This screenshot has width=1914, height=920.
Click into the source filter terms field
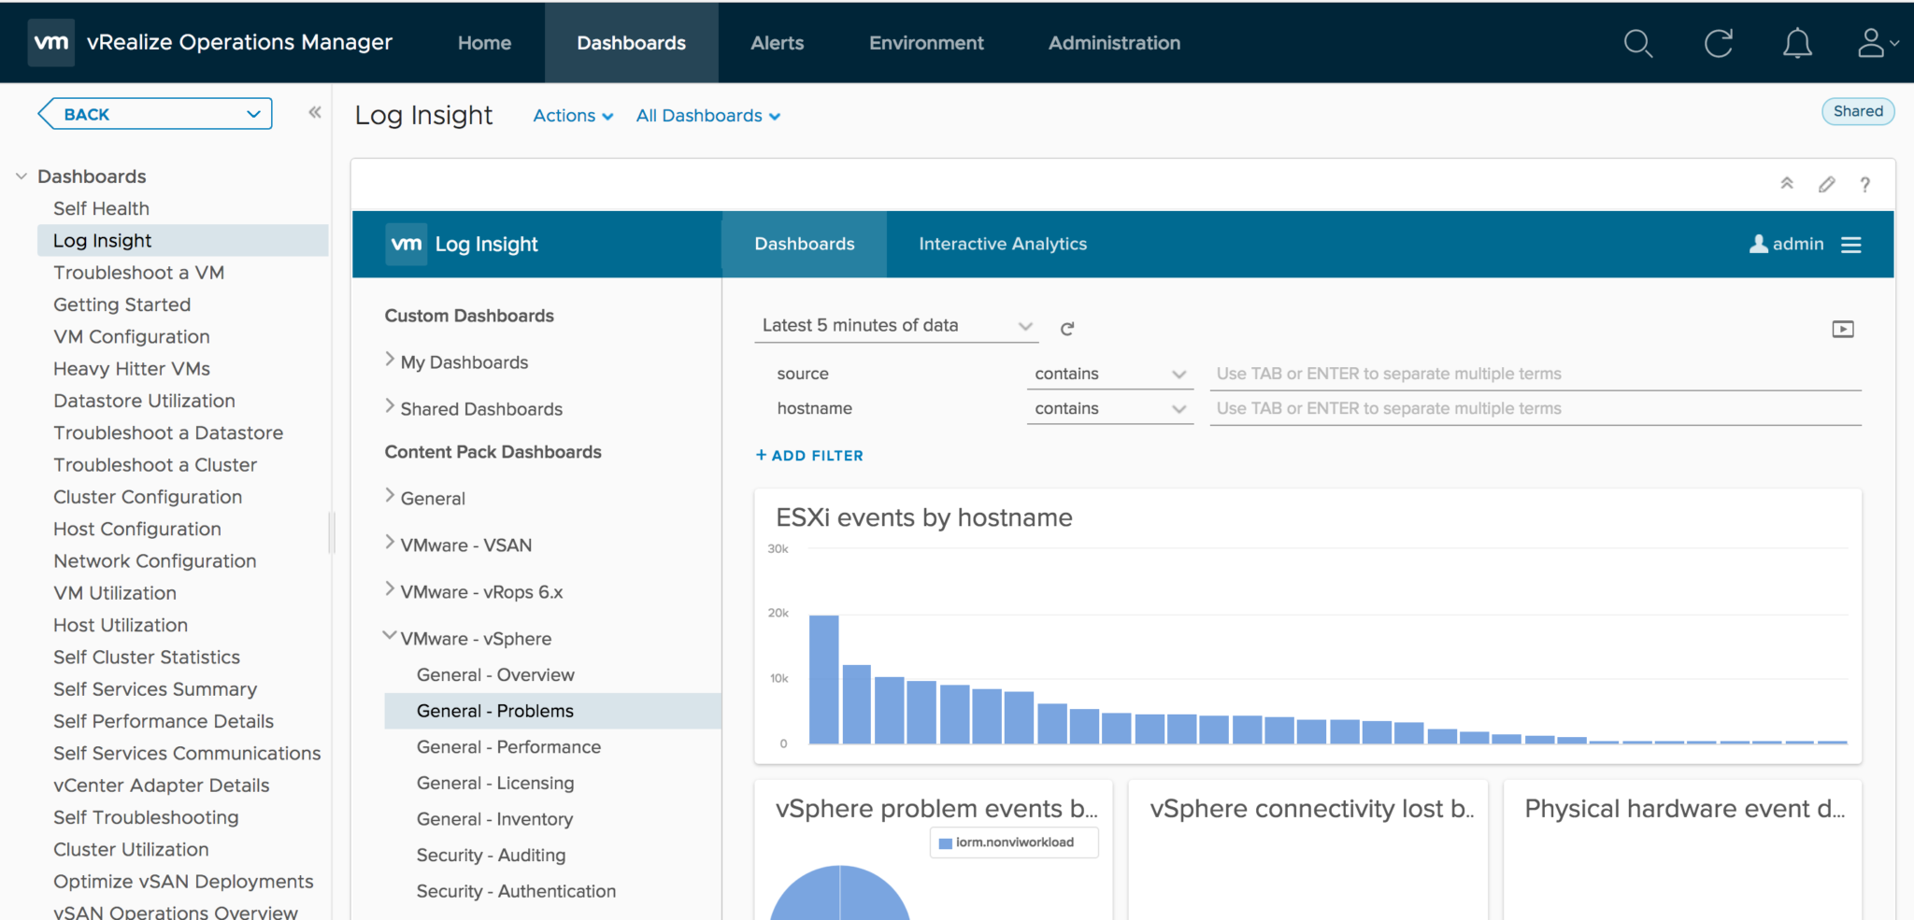pyautogui.click(x=1535, y=374)
